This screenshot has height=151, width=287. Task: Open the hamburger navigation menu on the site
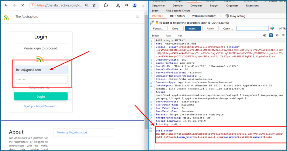coord(137,17)
